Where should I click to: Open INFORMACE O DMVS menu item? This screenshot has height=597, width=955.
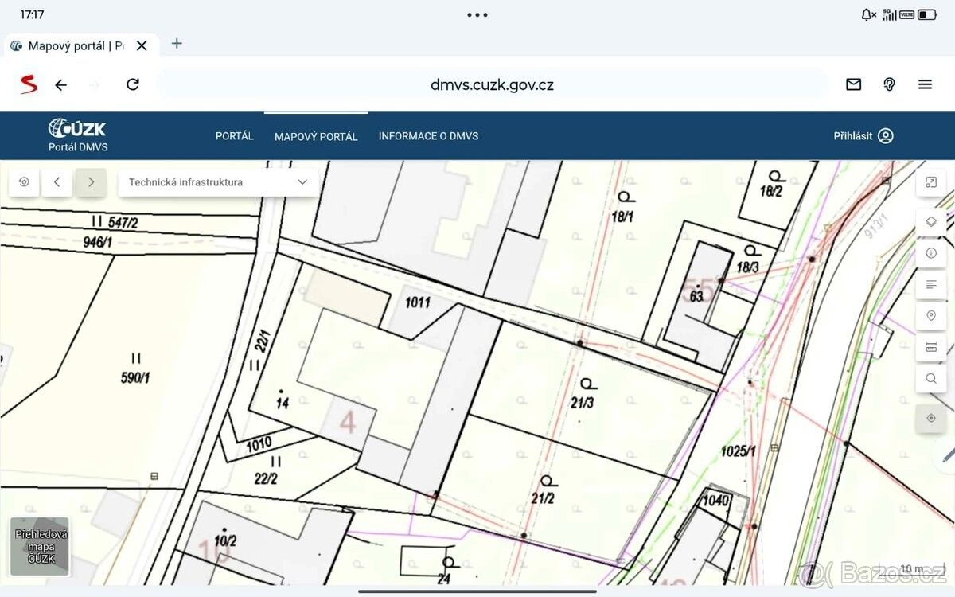coord(428,136)
